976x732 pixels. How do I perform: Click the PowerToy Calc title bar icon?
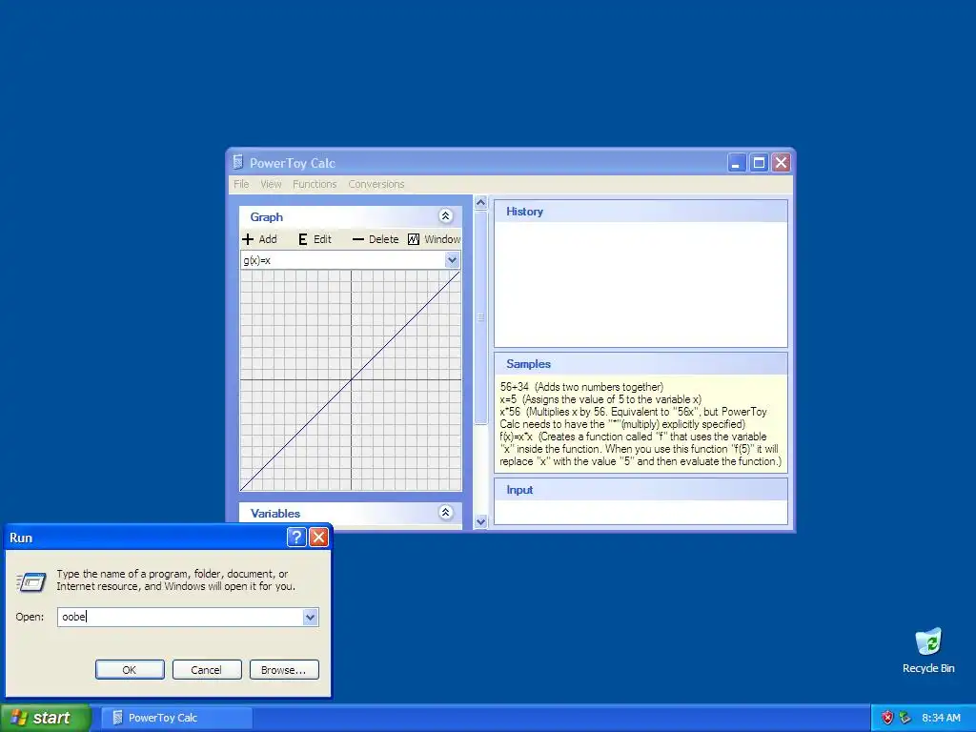coord(237,162)
